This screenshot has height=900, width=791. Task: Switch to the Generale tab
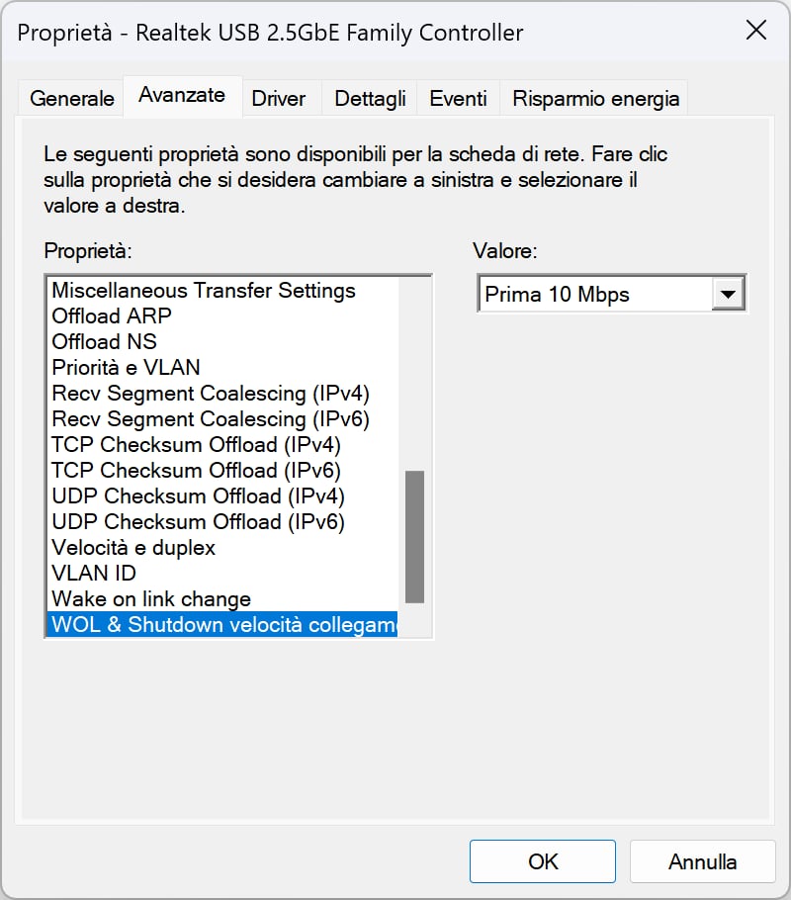[x=72, y=99]
